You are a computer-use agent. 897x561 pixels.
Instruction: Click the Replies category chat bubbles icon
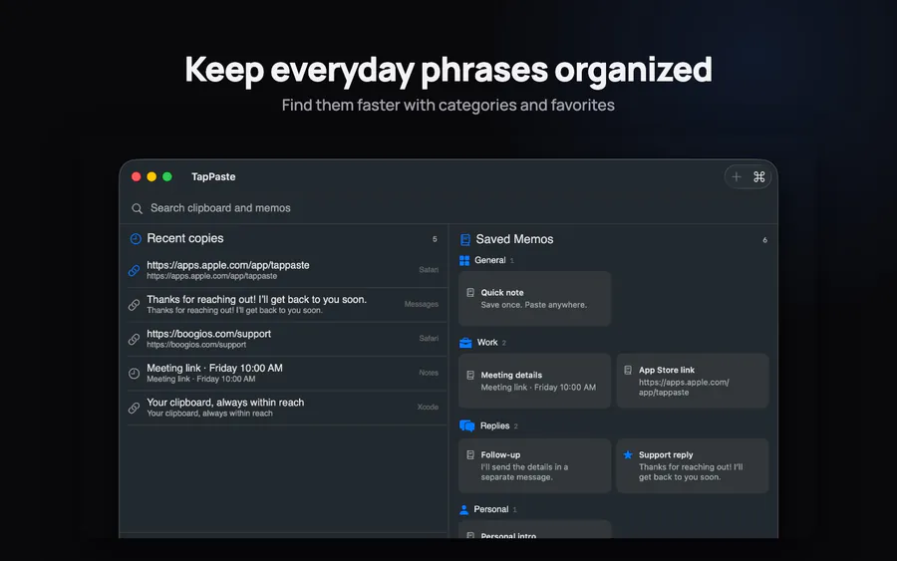tap(466, 426)
